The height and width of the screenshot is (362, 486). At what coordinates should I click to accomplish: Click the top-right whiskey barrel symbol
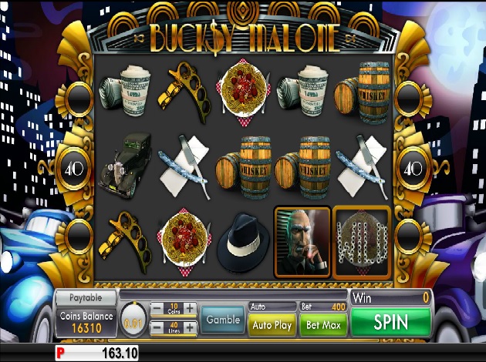[x=362, y=92]
